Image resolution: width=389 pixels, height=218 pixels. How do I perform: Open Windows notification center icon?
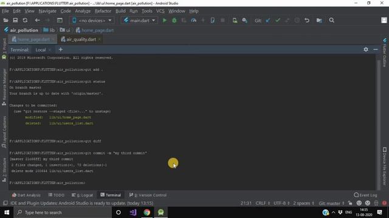click(379, 213)
